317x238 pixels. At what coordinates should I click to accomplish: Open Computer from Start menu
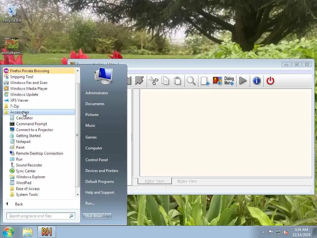tap(94, 148)
